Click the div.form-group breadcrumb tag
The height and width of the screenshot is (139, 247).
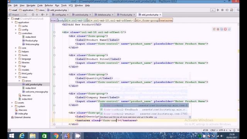tap(147, 20)
